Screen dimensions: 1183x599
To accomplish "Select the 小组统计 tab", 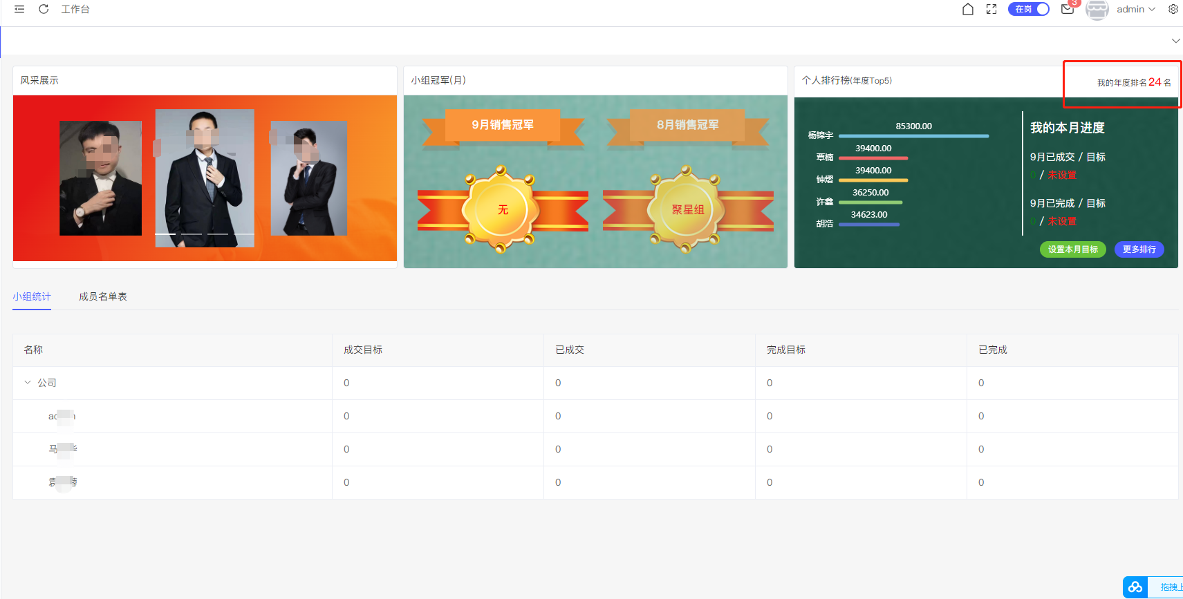I will click(x=32, y=296).
